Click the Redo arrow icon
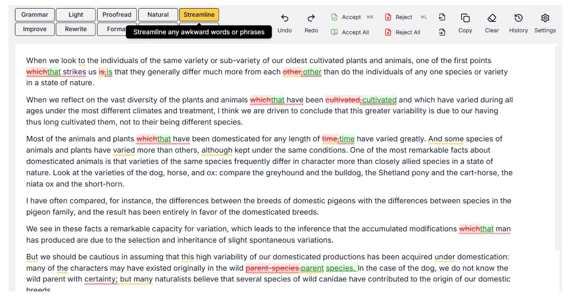569x297 pixels. click(311, 18)
